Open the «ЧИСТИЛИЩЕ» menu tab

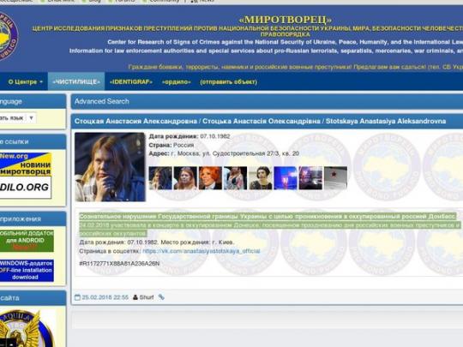[76, 81]
